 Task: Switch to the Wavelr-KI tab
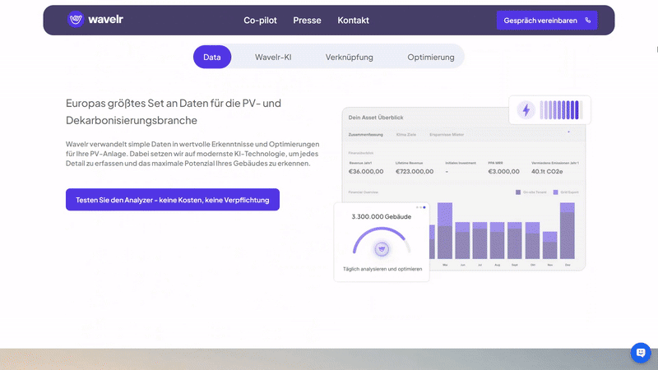tap(273, 57)
